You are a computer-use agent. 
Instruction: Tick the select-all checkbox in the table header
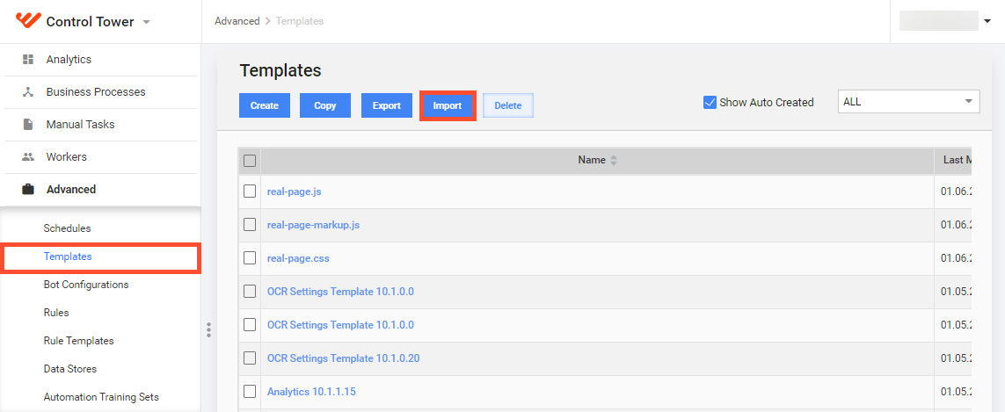click(x=250, y=160)
